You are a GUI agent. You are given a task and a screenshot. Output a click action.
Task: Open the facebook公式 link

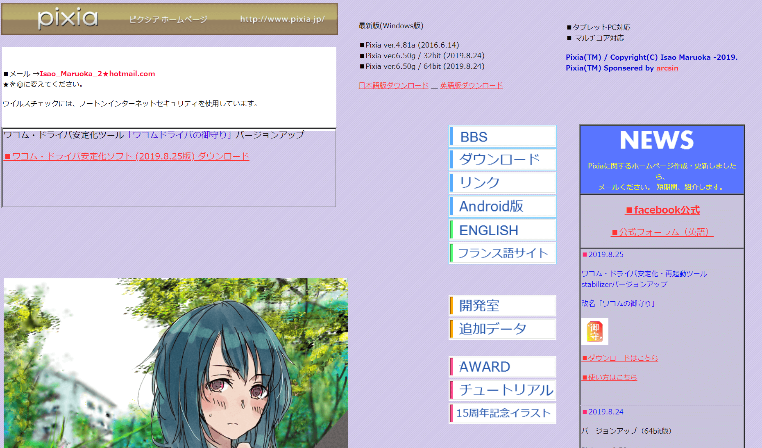pos(662,210)
